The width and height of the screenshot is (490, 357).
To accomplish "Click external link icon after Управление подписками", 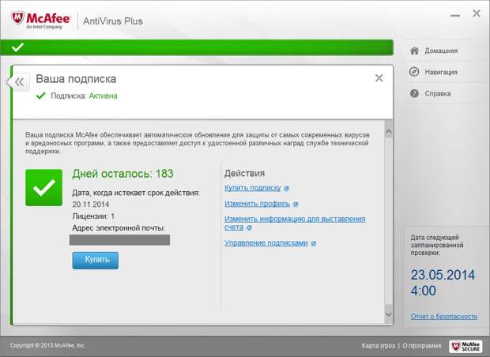I will pyautogui.click(x=314, y=243).
